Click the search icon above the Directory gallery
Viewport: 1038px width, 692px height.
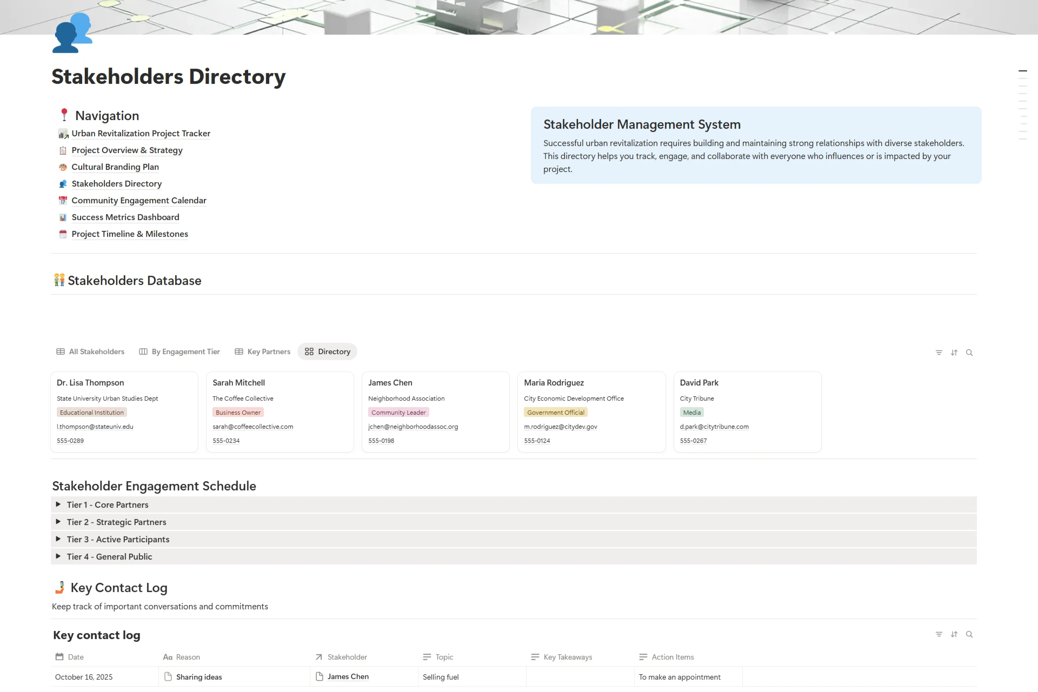[x=969, y=352]
